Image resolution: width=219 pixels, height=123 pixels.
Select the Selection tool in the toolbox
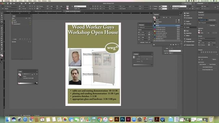2,14
